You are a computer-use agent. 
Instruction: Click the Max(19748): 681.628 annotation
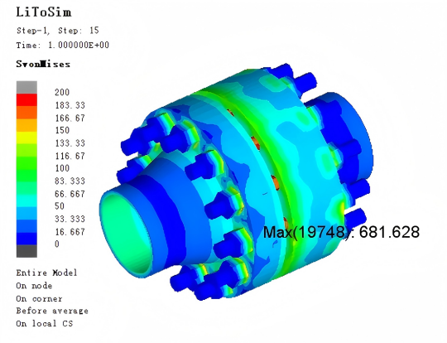341,232
